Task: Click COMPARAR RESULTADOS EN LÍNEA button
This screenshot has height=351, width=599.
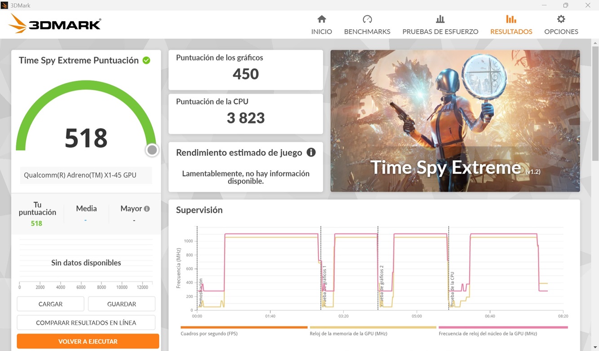Action: click(86, 323)
